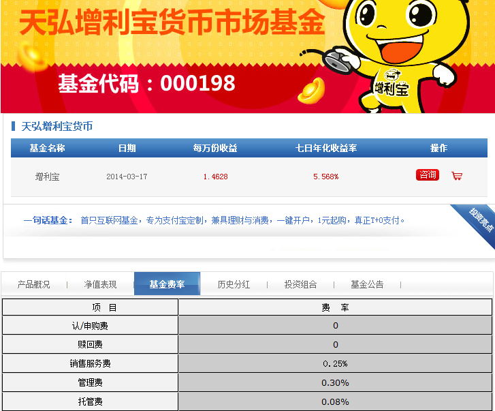Click the 5.568% annualized yield value
The width and height of the screenshot is (495, 411).
click(x=325, y=177)
